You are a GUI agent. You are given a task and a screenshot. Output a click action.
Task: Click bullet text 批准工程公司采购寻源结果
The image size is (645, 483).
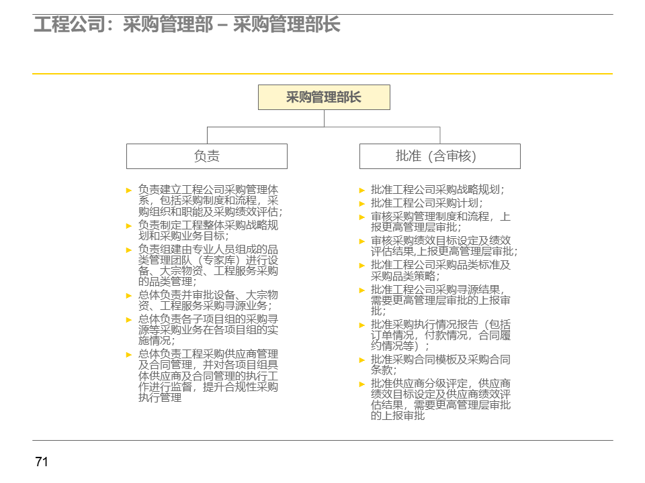click(x=441, y=300)
